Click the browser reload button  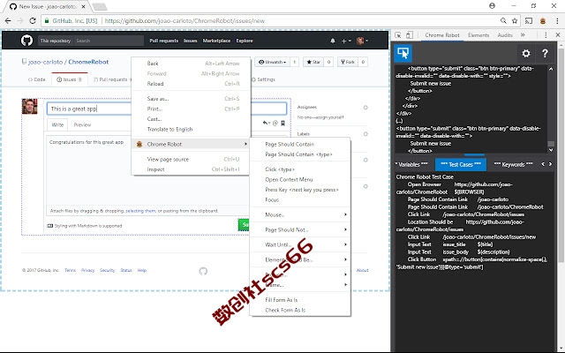point(33,21)
